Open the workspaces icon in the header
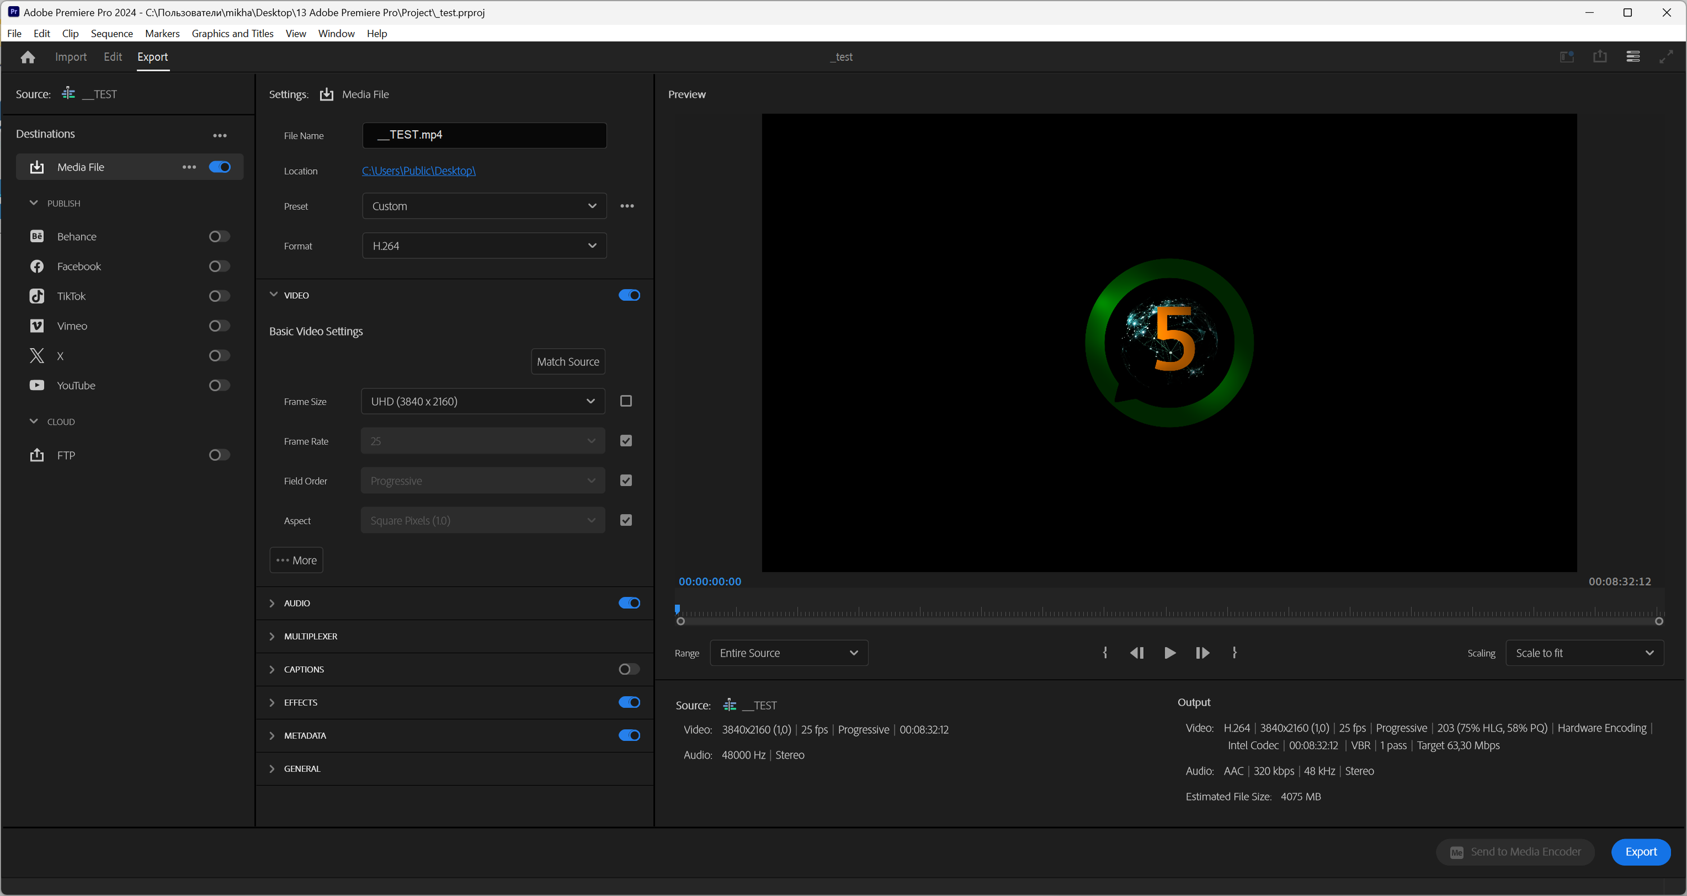 point(1567,57)
